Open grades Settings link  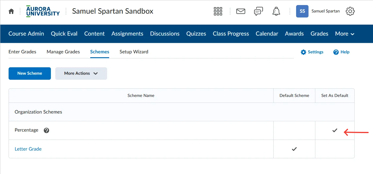click(x=312, y=52)
